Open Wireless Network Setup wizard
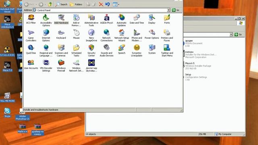This screenshot has width=258, height=145. [x=76, y=66]
